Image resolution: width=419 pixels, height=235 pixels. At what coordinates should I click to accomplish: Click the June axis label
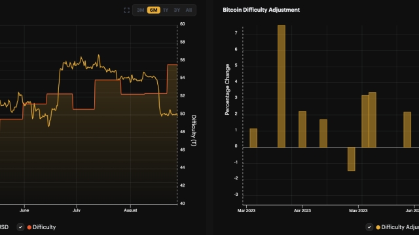coord(24,210)
